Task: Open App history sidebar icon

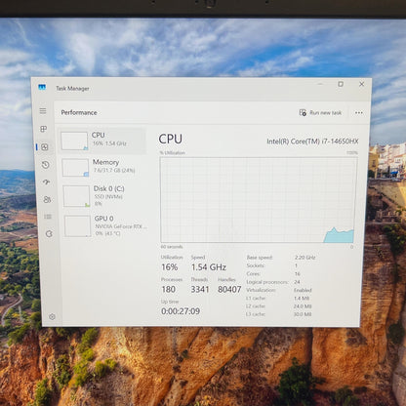Action: pos(45,165)
